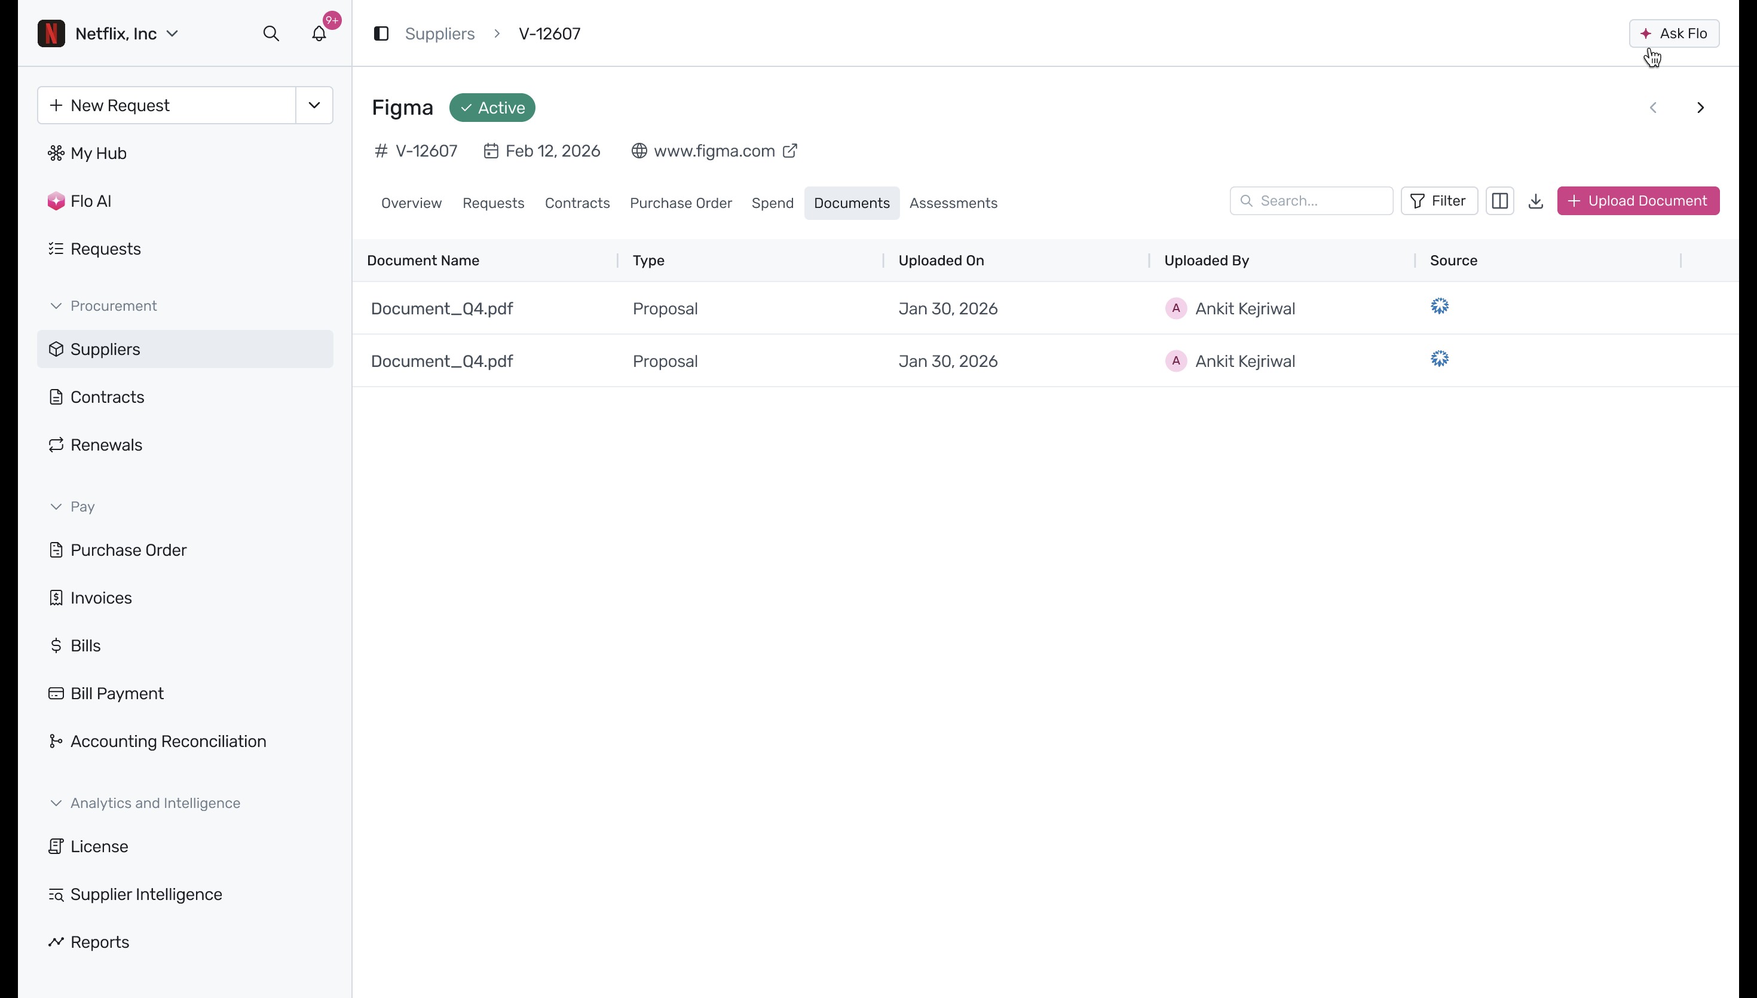This screenshot has height=998, width=1757.
Task: Focus the documents Search field
Action: point(1311,201)
